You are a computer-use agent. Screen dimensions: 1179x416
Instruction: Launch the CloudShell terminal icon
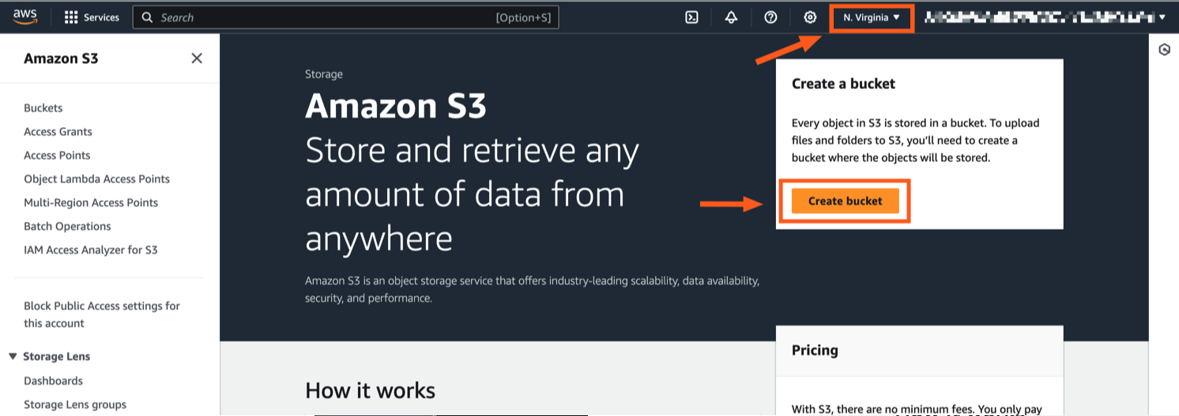coord(691,17)
